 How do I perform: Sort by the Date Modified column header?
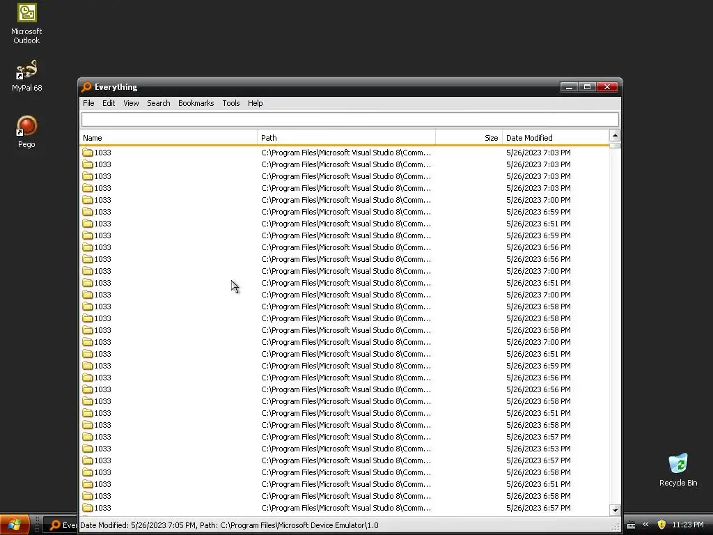pyautogui.click(x=555, y=138)
